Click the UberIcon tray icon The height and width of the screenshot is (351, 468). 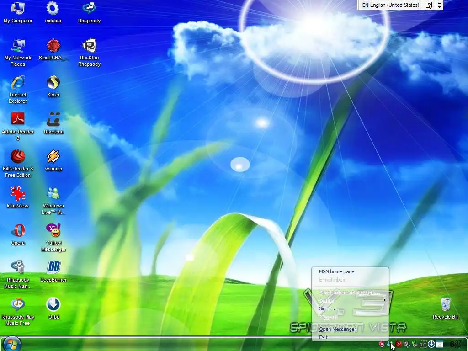click(423, 344)
